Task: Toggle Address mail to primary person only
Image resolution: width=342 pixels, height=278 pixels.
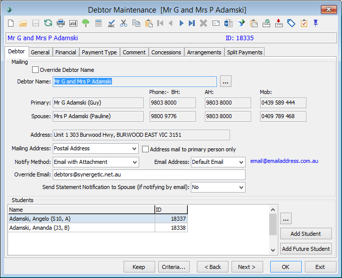Action: coord(145,149)
